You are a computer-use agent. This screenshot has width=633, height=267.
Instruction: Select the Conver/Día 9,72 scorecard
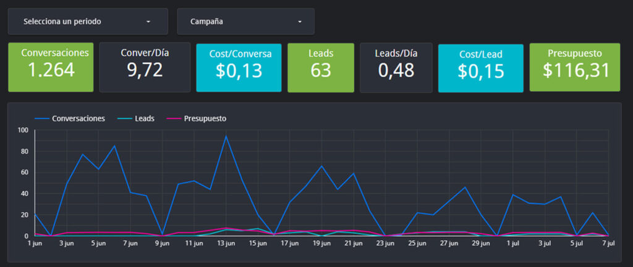[145, 67]
